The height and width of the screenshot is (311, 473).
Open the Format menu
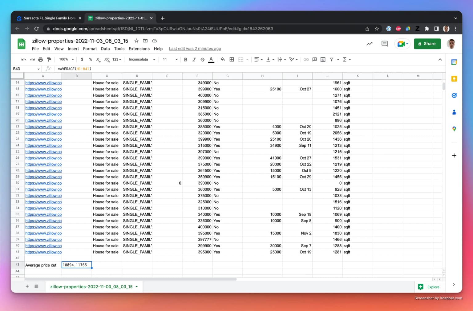tap(90, 49)
